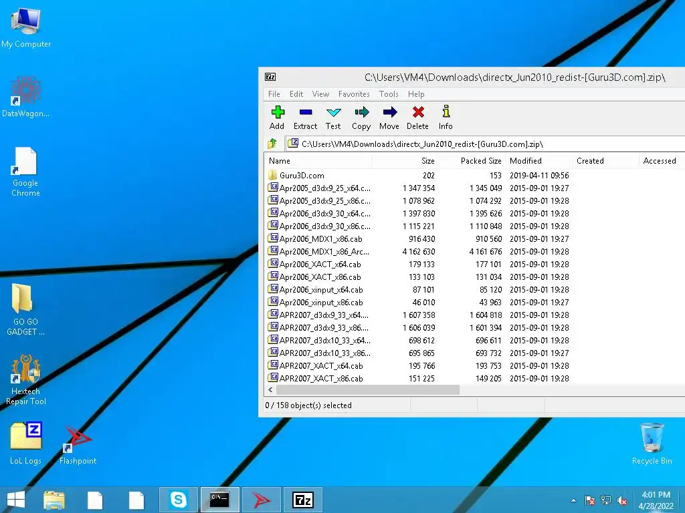Open the Edit menu
Viewport: 685px width, 513px height.
pos(296,94)
